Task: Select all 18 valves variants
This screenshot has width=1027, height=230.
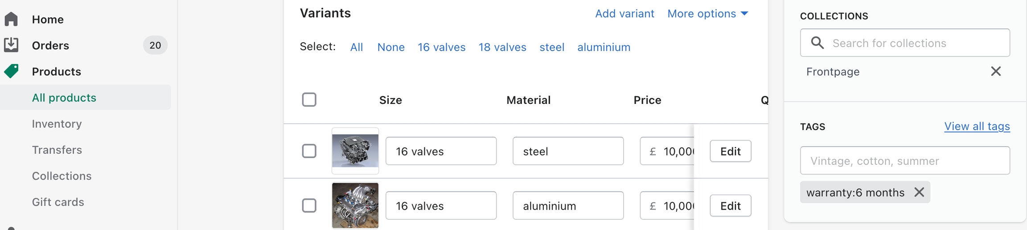Action: coord(502,47)
